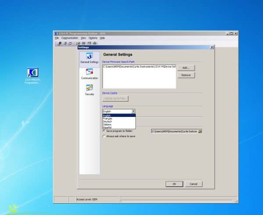
Task: Choose Français in the language list
Action: click(x=119, y=119)
